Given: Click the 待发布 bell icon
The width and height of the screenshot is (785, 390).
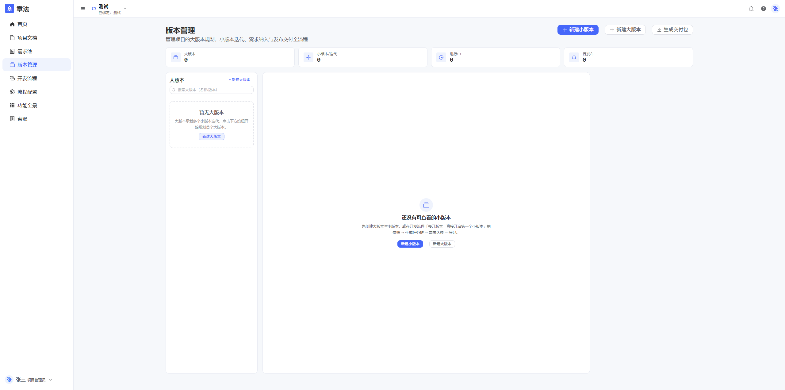Looking at the screenshot, I should click(574, 57).
